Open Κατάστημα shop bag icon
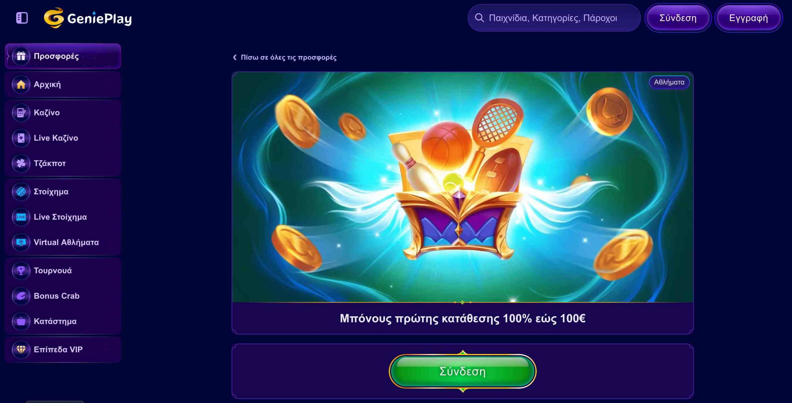 [21, 321]
